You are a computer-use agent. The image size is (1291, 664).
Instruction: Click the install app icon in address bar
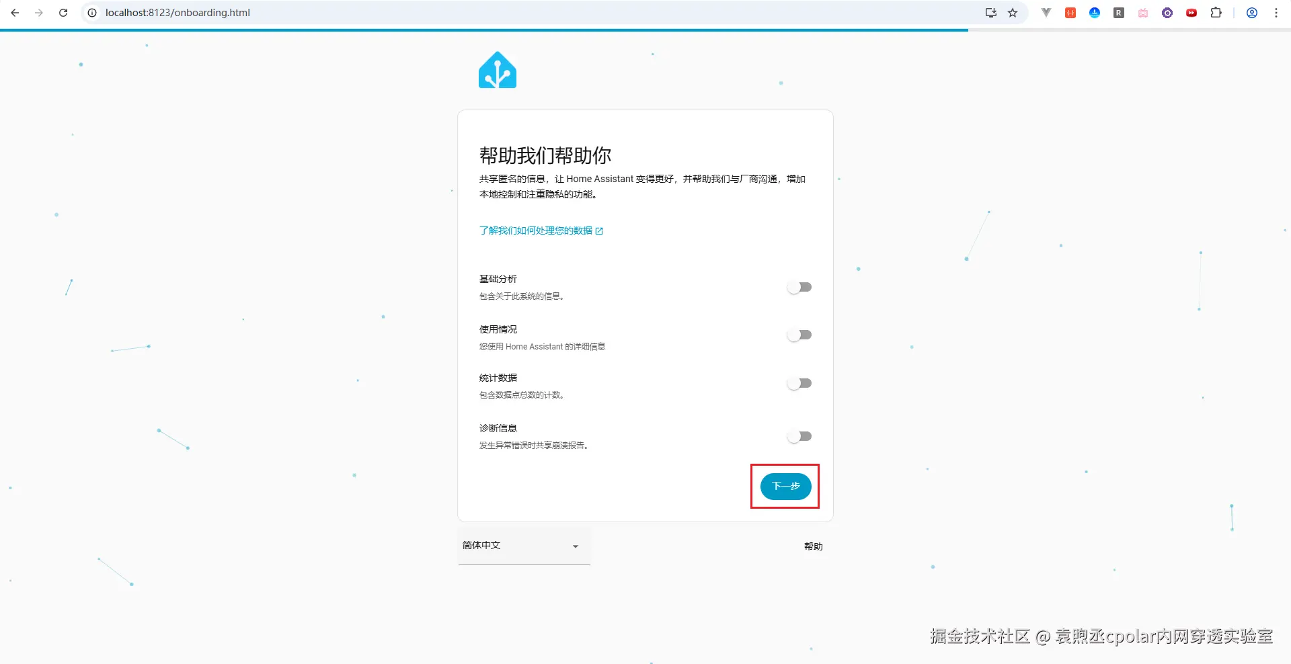pos(991,13)
